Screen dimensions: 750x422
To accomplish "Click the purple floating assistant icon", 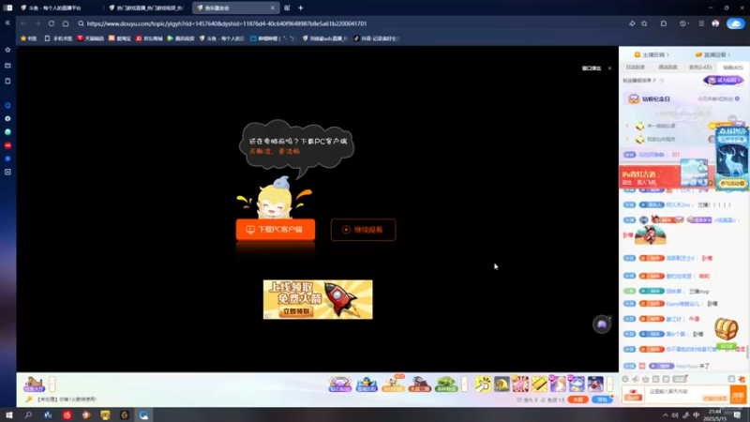I will (x=602, y=324).
